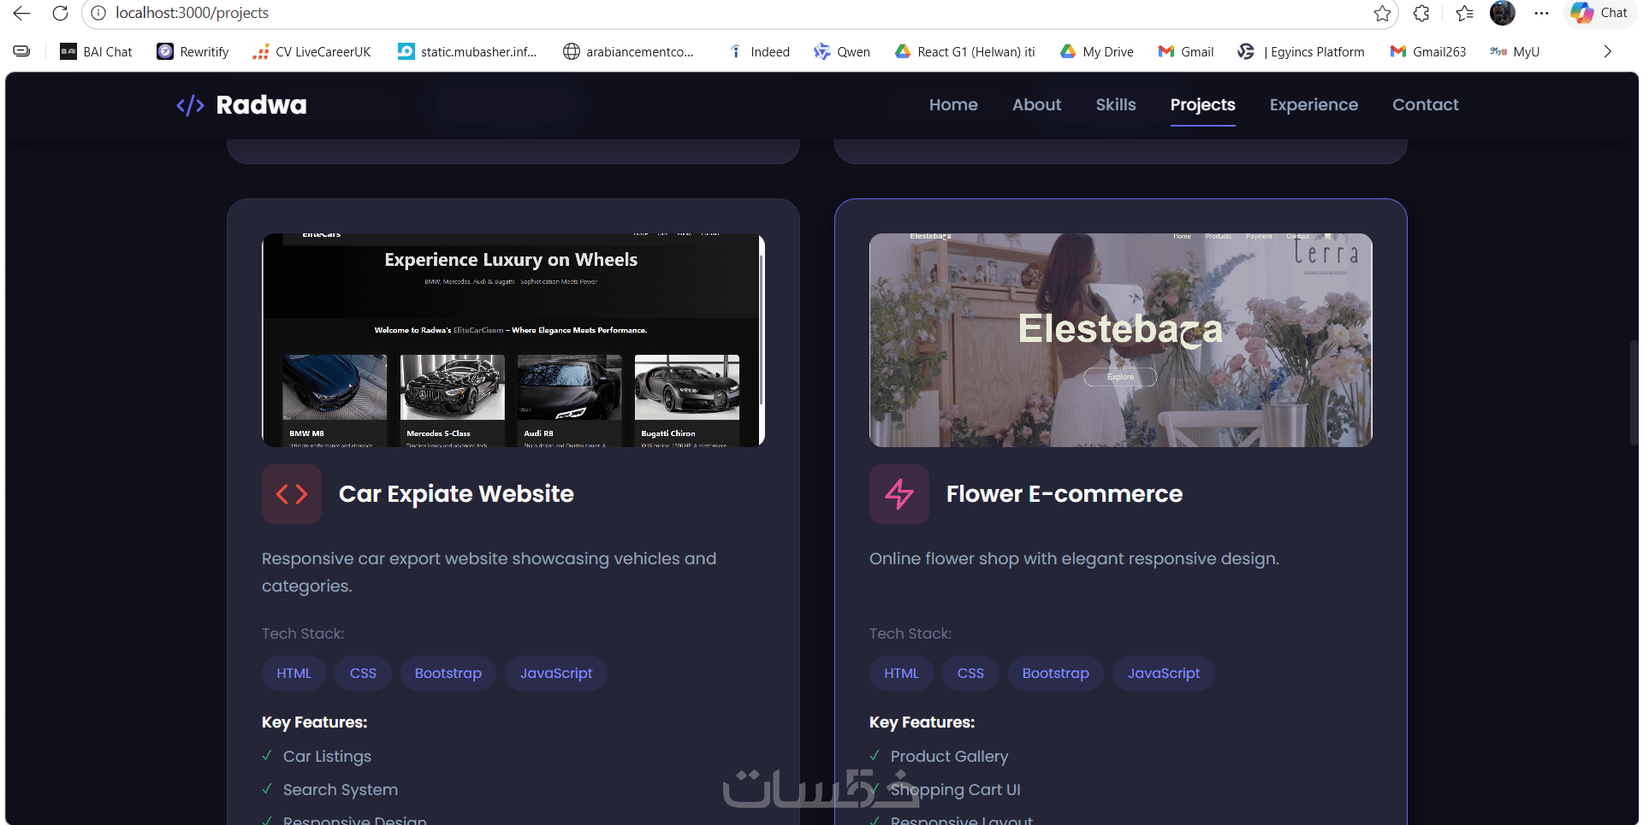Navigate to the Home section
This screenshot has height=825, width=1643.
(953, 104)
